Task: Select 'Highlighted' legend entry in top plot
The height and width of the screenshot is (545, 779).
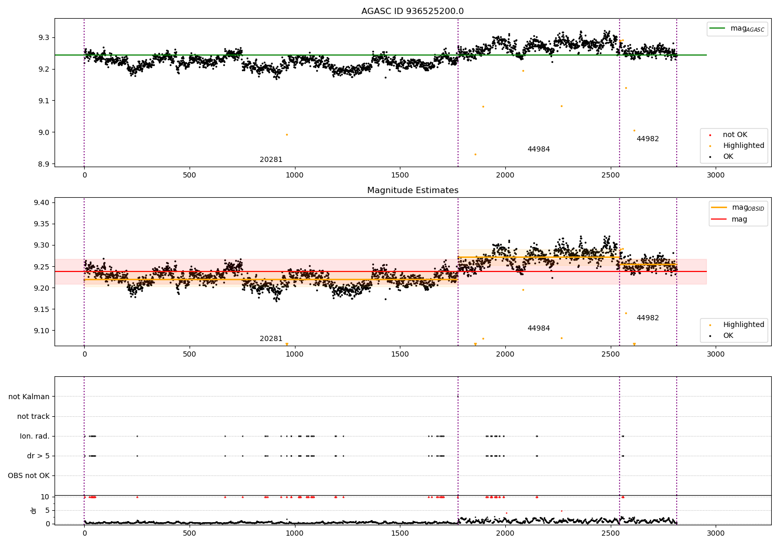Action: click(743, 146)
